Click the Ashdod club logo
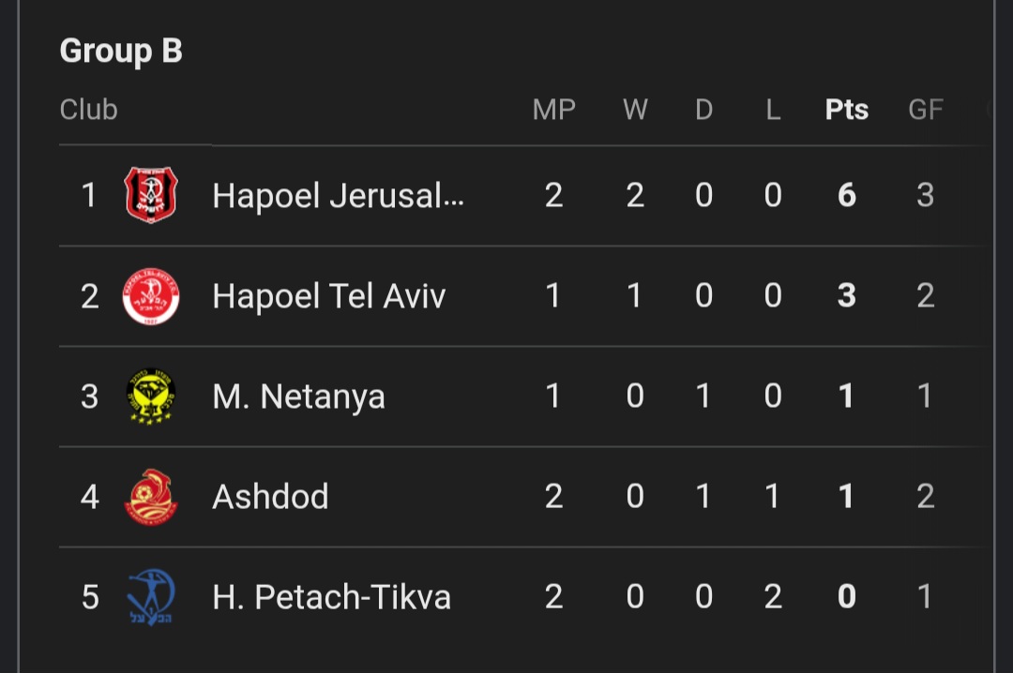Viewport: 1013px width, 673px height. tap(151, 497)
